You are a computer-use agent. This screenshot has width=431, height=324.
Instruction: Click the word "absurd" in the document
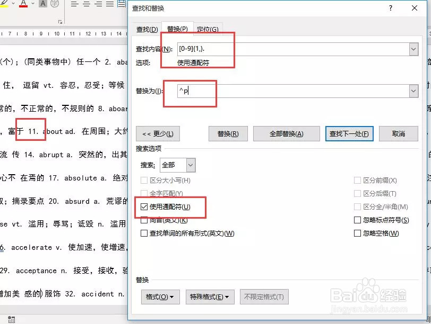click(77, 202)
